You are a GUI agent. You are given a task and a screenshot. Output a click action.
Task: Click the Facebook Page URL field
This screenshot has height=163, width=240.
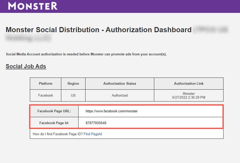click(151, 111)
